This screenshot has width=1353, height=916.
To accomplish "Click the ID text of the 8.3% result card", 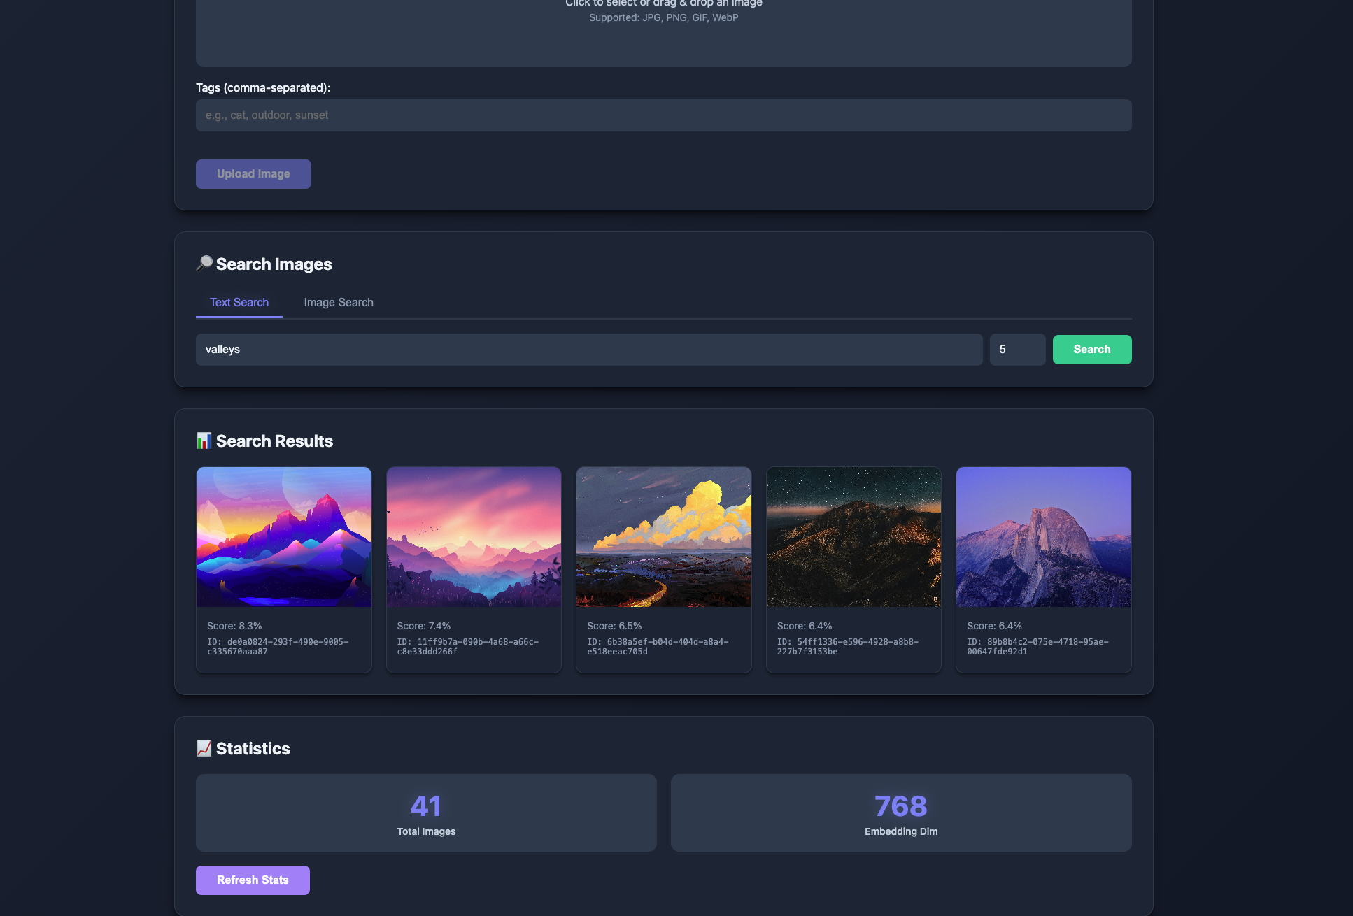I will click(x=277, y=645).
